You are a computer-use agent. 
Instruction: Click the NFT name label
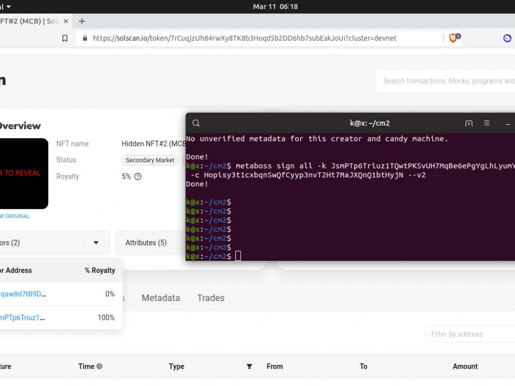pos(73,144)
